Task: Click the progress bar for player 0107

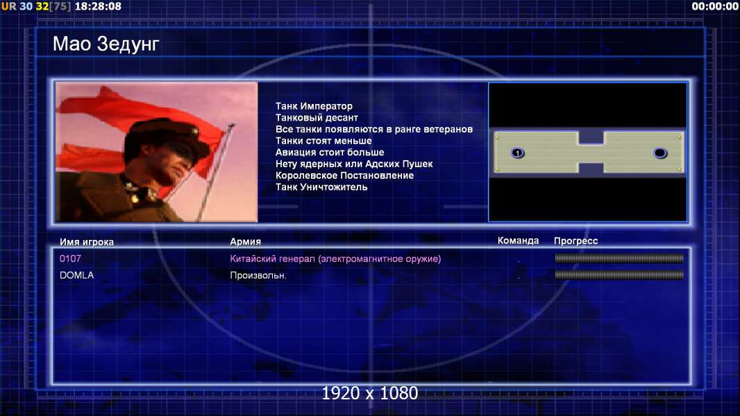Action: coord(619,258)
